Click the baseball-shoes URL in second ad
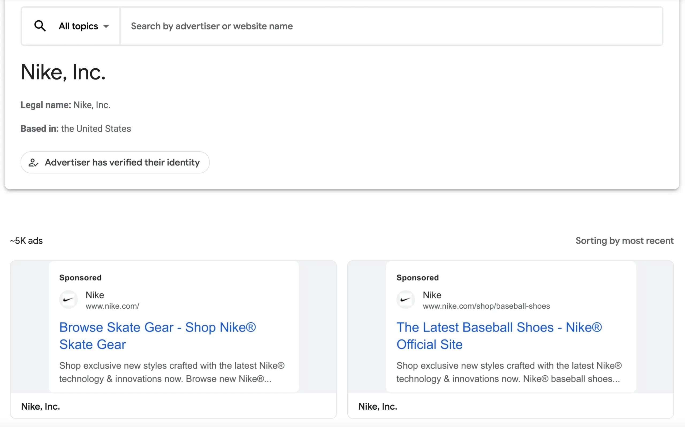685x427 pixels. click(486, 306)
